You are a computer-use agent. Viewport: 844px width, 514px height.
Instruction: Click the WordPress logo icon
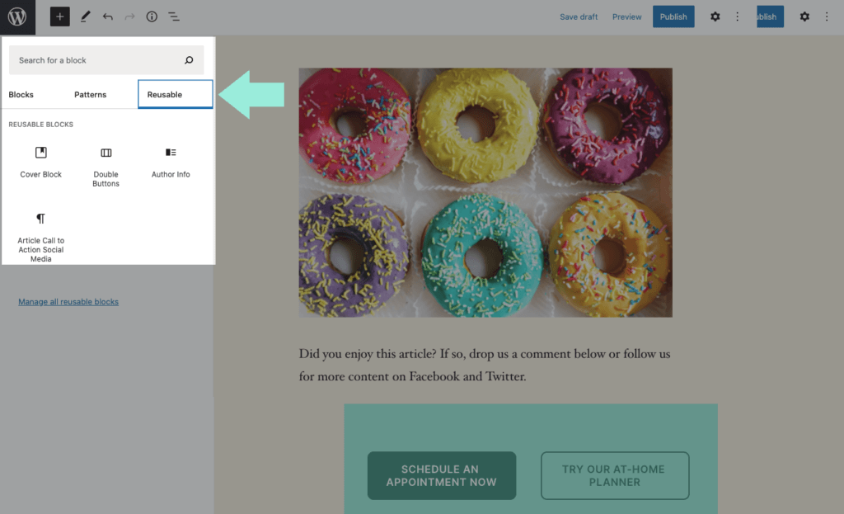[17, 17]
